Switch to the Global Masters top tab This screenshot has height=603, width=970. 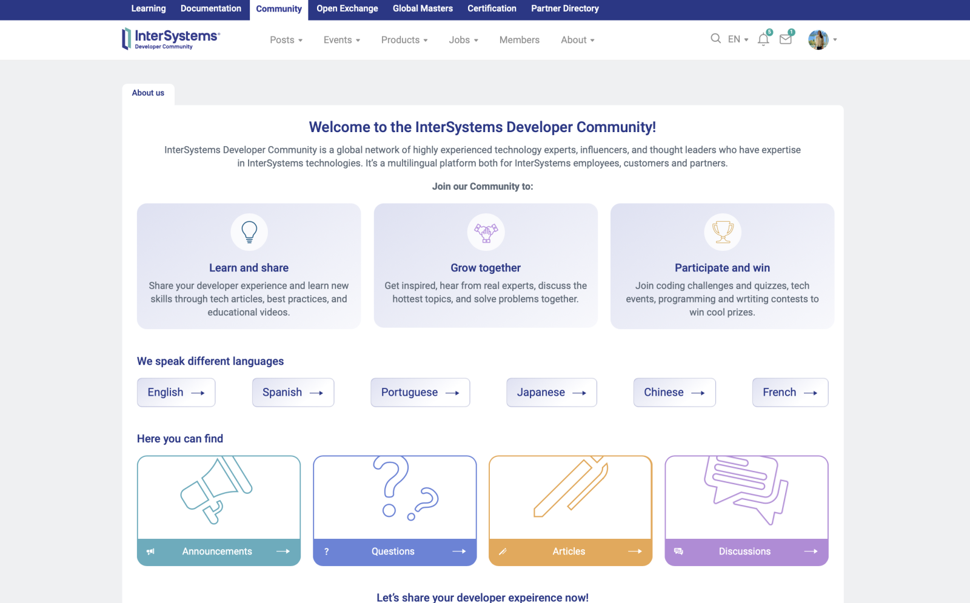[423, 8]
